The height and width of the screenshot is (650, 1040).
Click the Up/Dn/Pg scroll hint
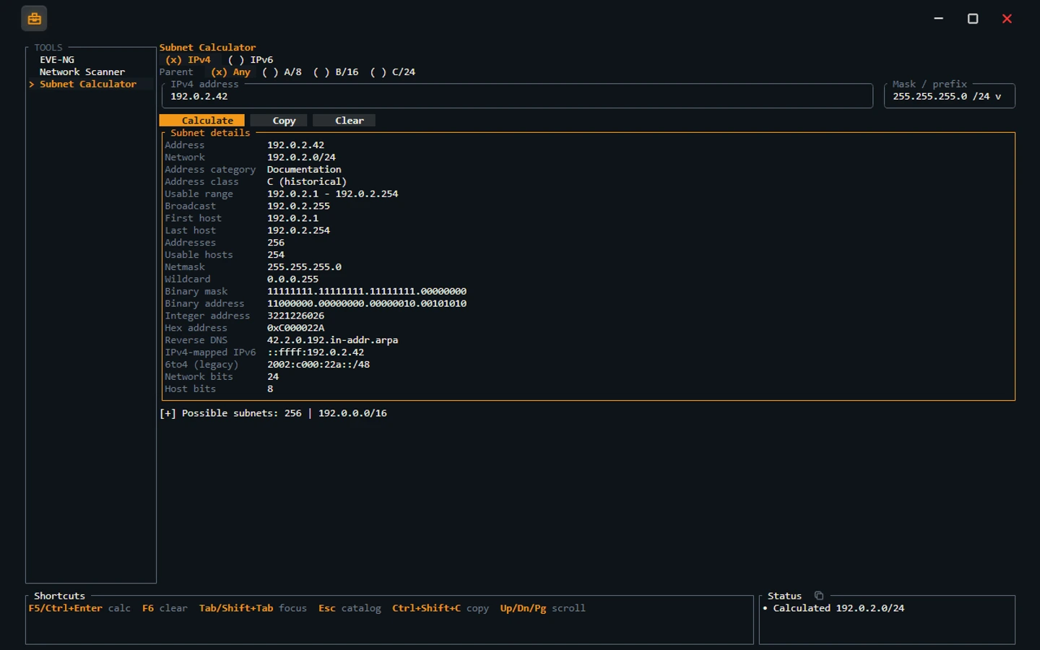542,608
